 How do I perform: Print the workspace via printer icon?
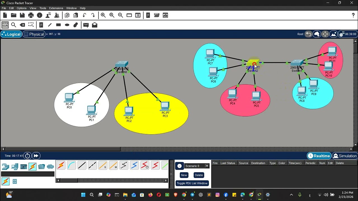click(x=31, y=15)
